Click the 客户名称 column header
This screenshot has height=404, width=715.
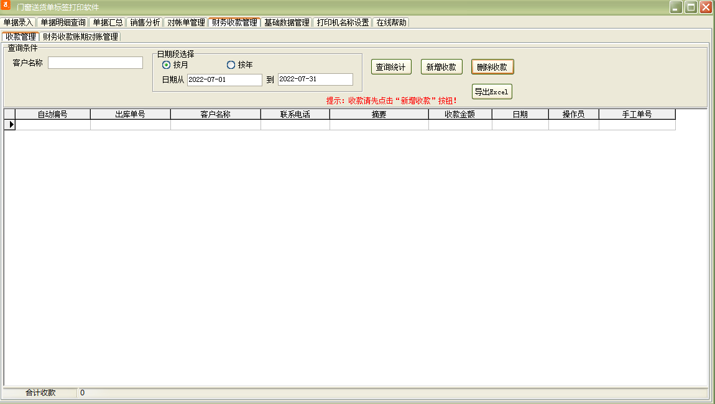click(x=216, y=114)
